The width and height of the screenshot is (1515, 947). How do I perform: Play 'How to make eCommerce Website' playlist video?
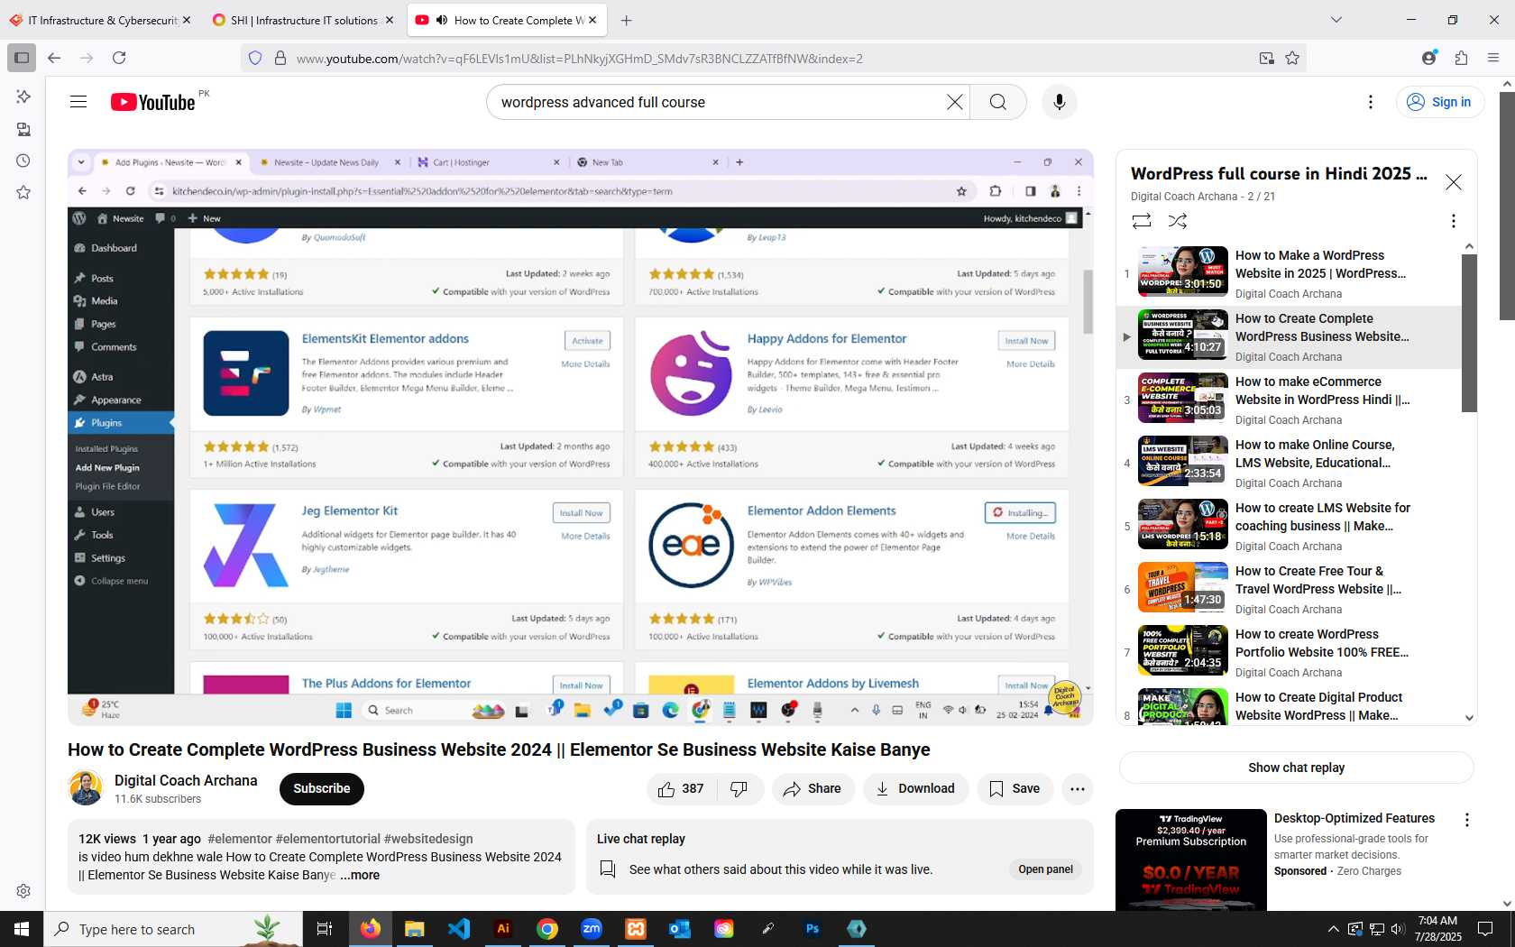coord(1288,400)
